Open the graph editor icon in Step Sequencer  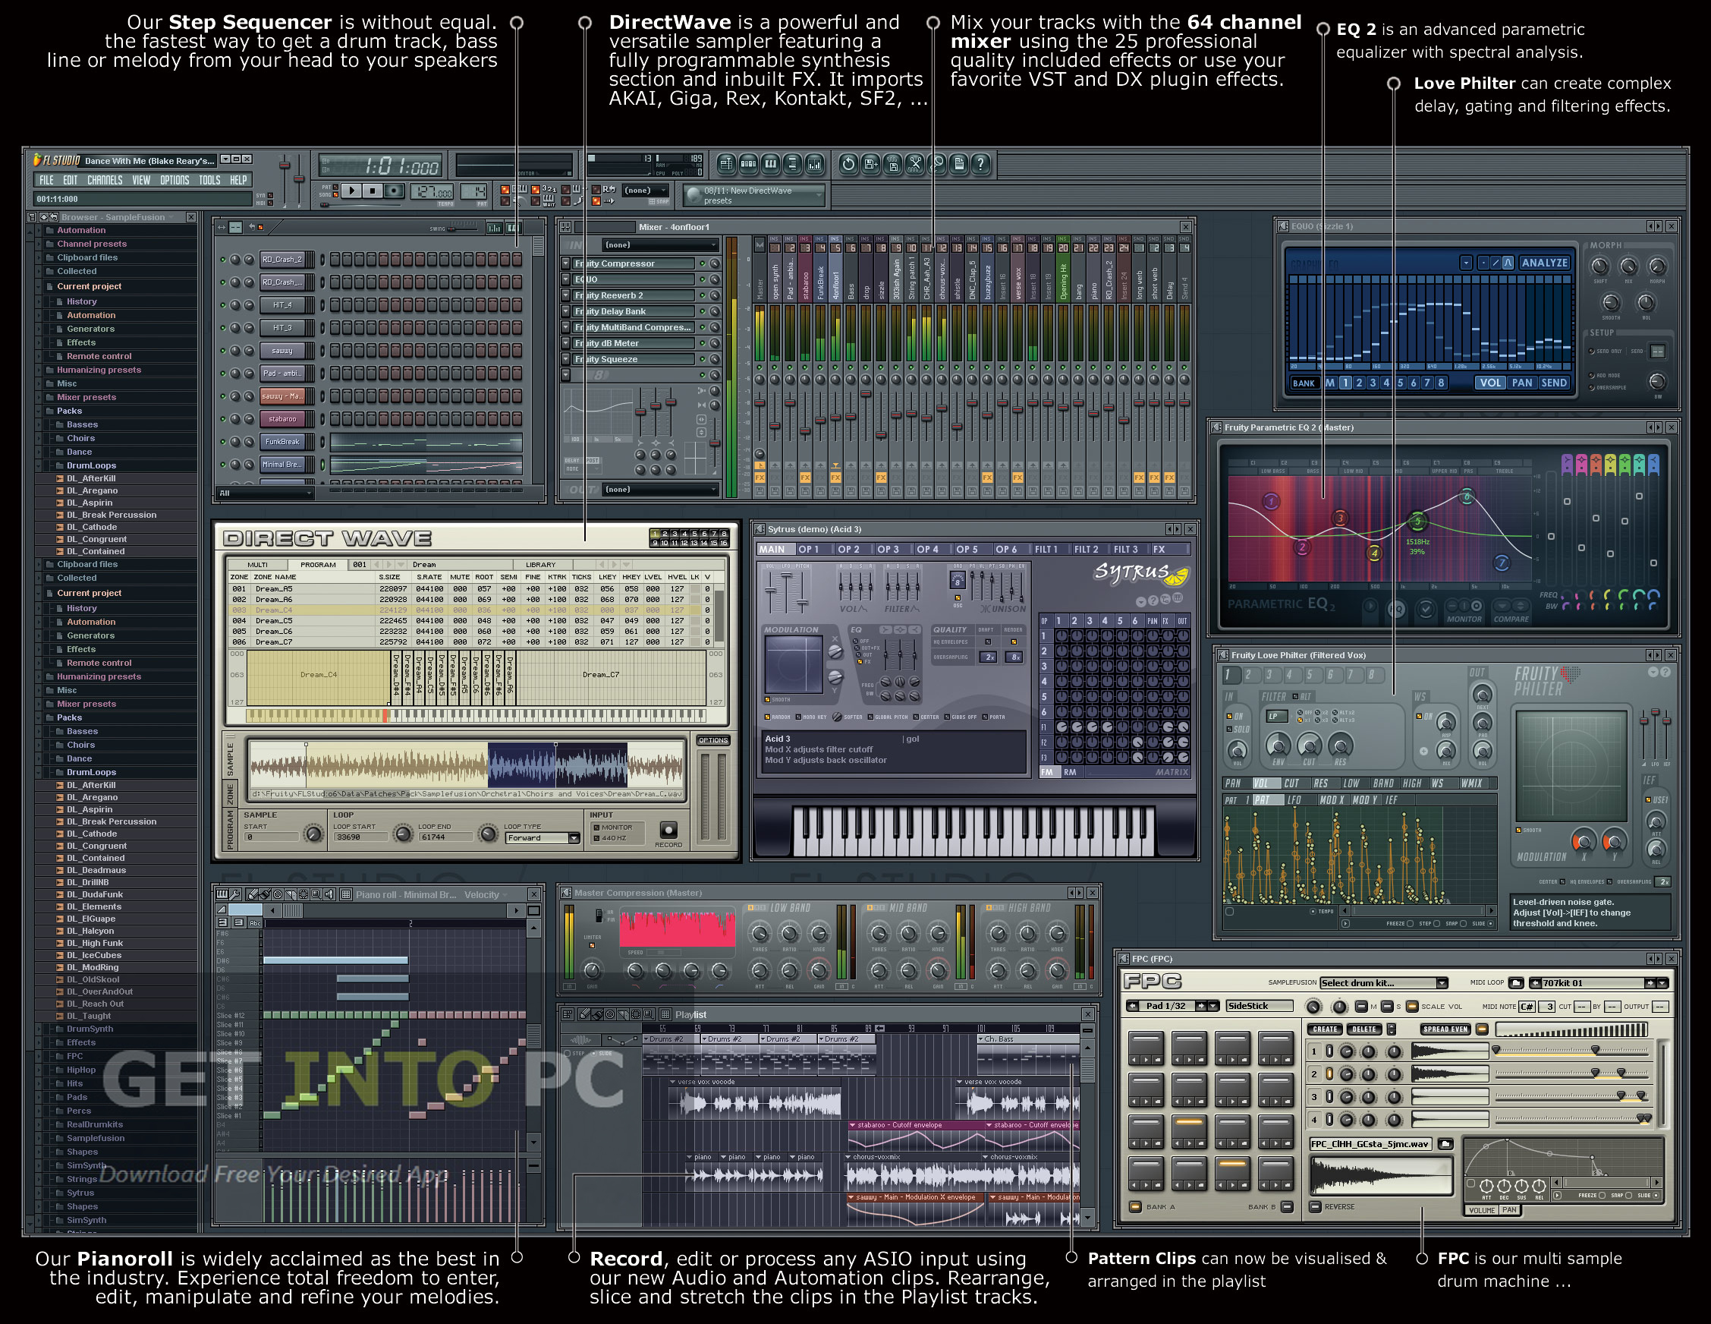tap(495, 227)
